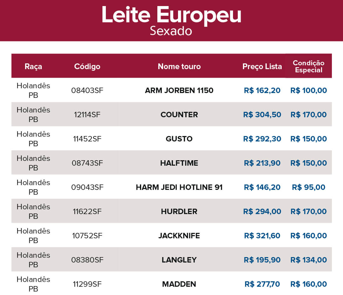Click the "Sexado" subtitle text
The height and width of the screenshot is (295, 343).
[171, 31]
